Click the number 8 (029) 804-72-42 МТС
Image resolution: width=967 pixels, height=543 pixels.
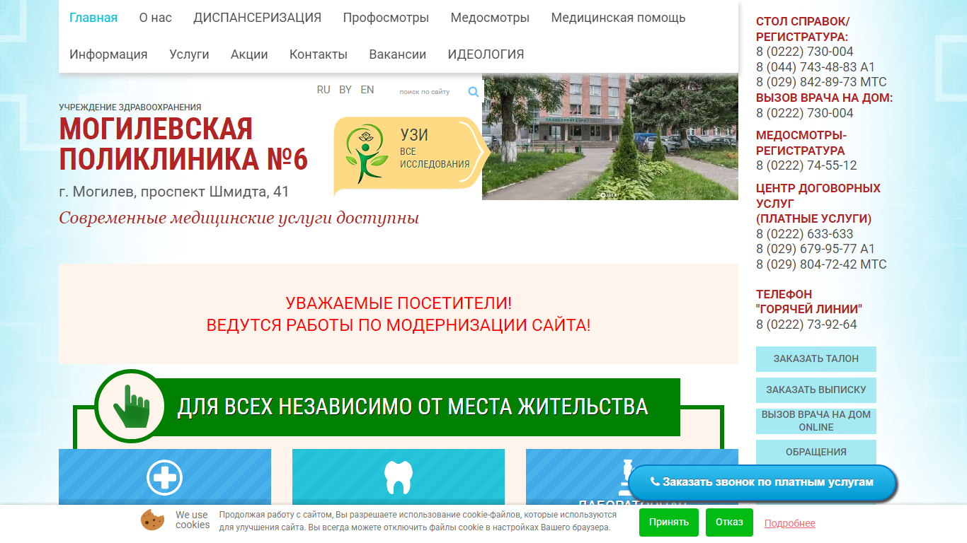click(x=821, y=264)
